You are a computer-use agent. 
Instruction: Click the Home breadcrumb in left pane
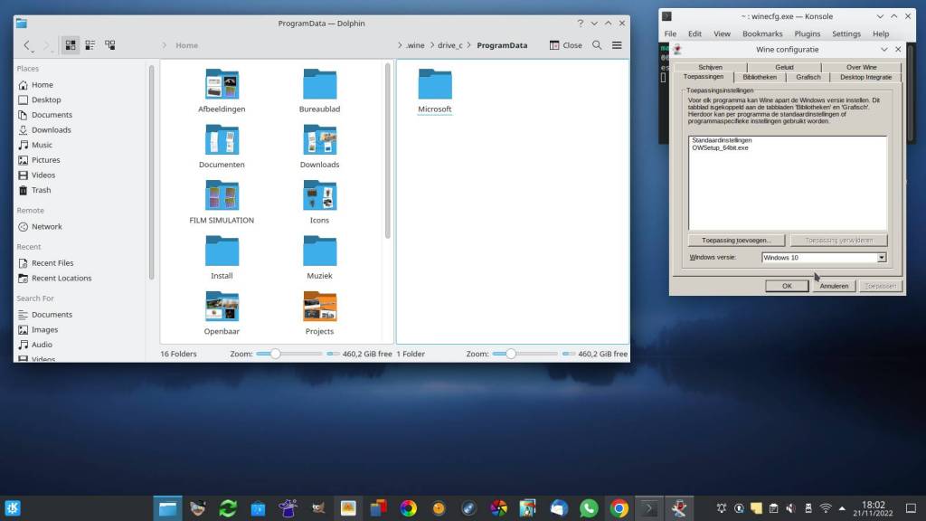(186, 45)
